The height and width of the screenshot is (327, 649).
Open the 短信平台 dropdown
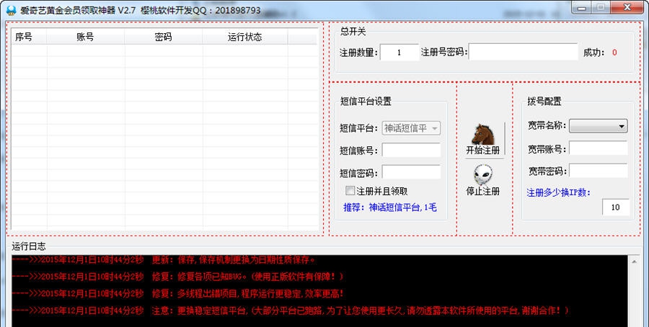click(411, 128)
